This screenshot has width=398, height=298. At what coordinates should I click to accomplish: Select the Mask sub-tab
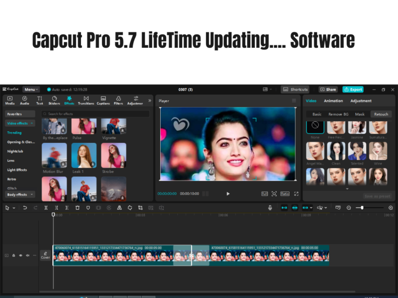point(360,114)
